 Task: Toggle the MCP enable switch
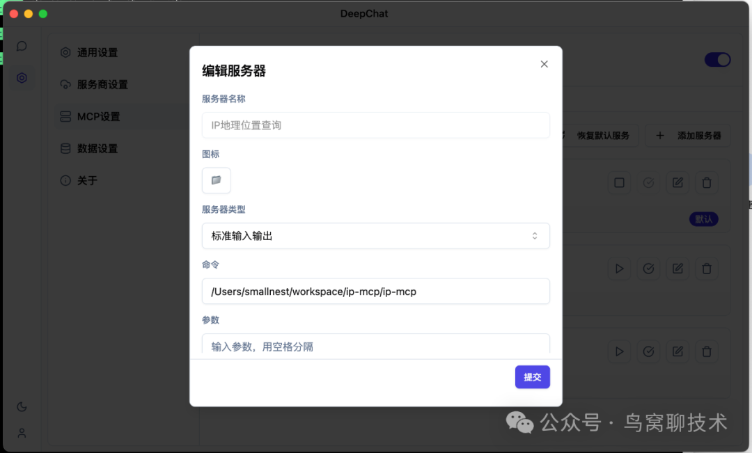(717, 60)
